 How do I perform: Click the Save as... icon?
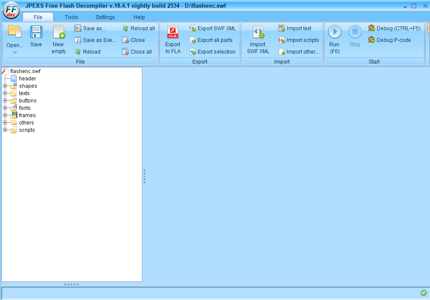click(78, 28)
